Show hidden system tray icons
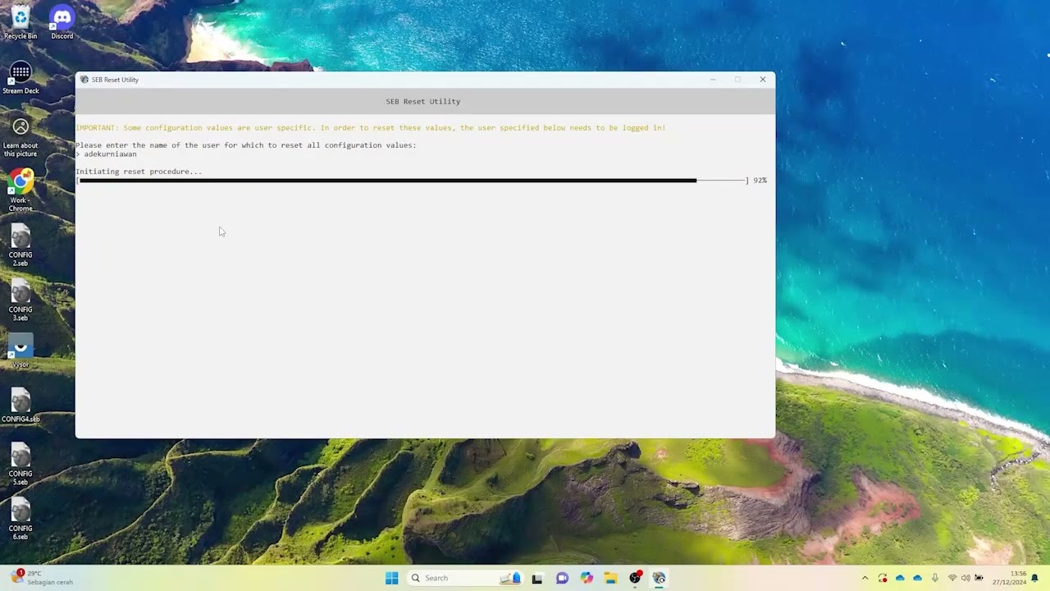This screenshot has height=591, width=1050. point(865,578)
